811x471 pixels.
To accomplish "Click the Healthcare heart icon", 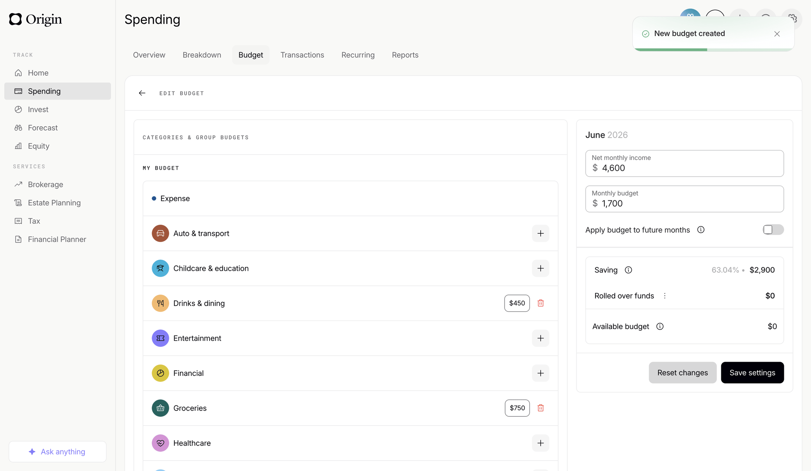I will coord(160,443).
